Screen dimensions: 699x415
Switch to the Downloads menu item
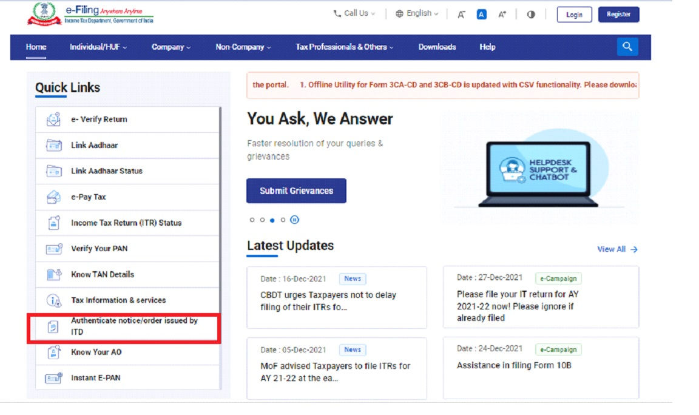pyautogui.click(x=436, y=46)
